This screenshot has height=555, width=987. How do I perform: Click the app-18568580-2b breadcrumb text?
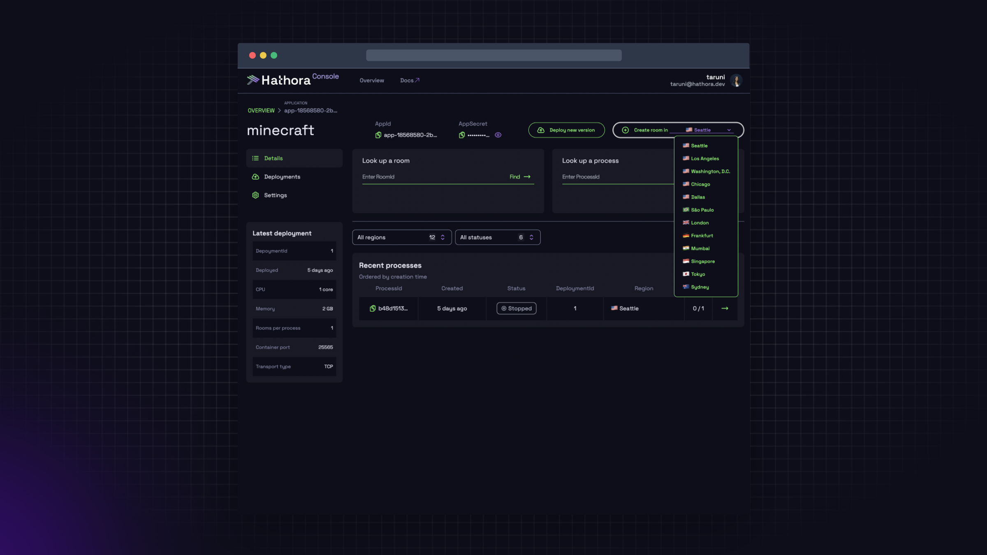[310, 111]
